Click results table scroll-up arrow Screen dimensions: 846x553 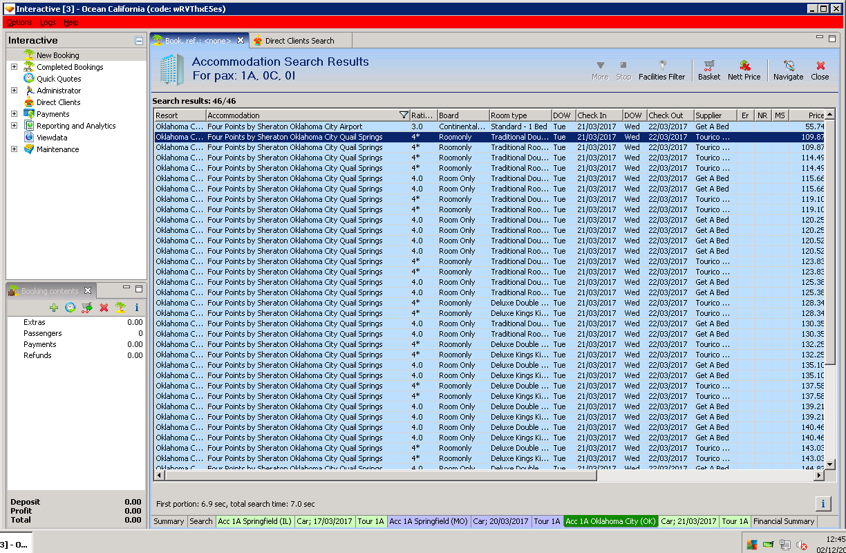[830, 115]
